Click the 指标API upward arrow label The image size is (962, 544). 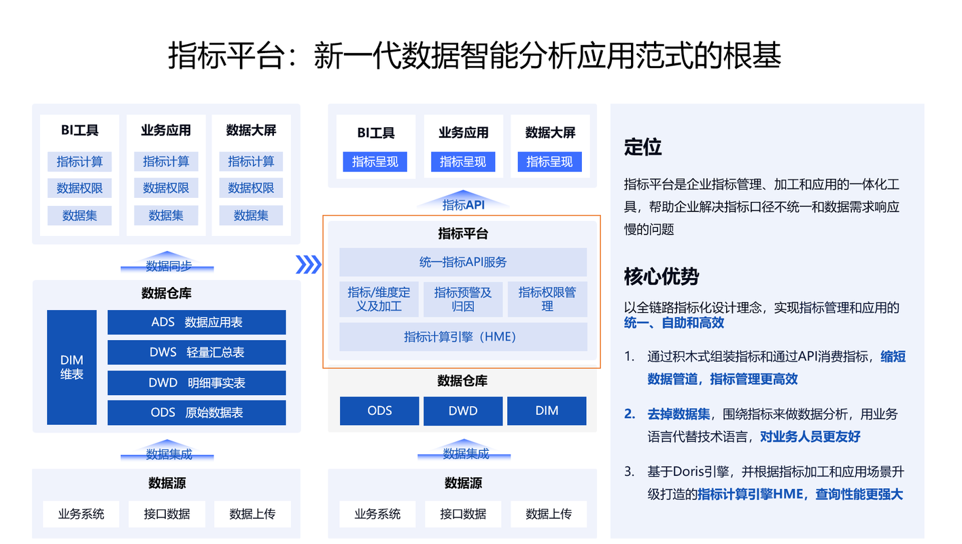463,202
